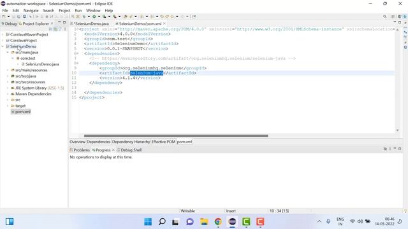This screenshot has width=408, height=229.
Task: Close the Progress view tab
Action: tap(113, 150)
